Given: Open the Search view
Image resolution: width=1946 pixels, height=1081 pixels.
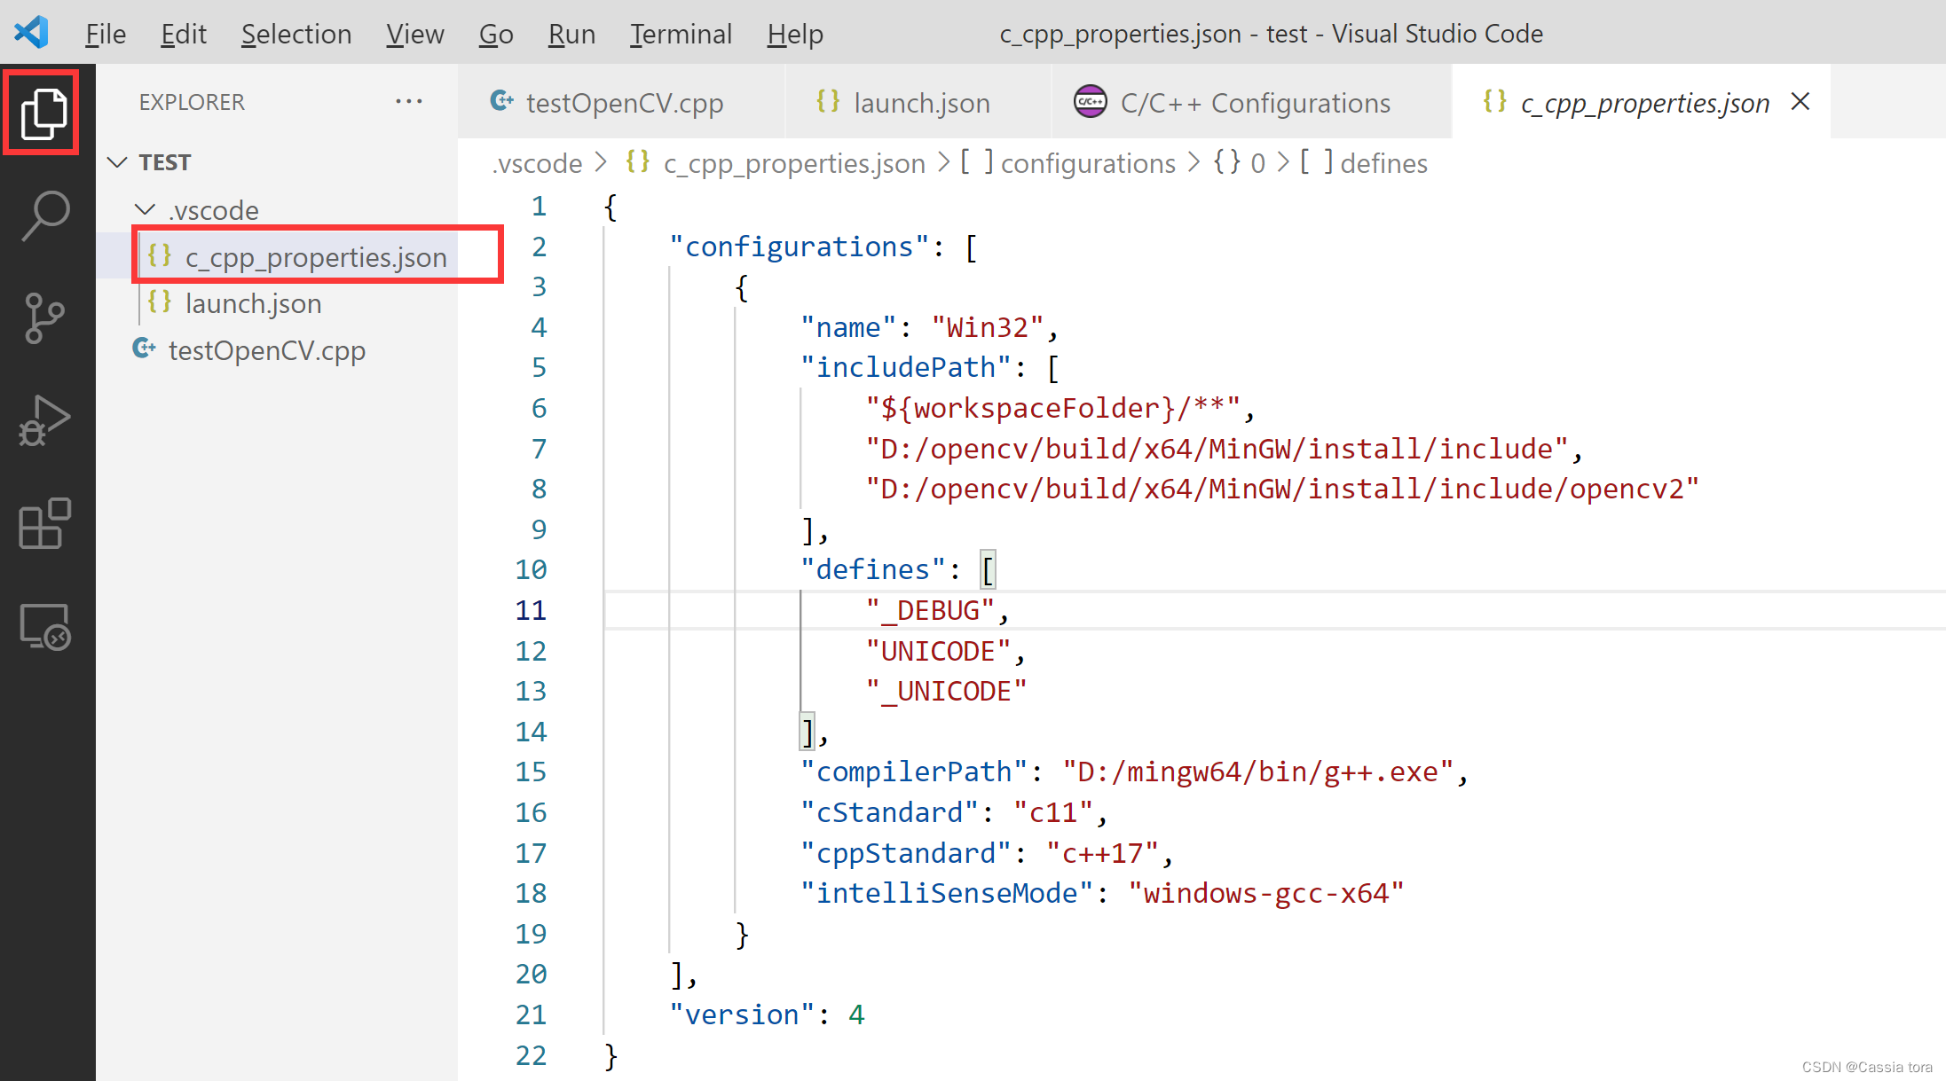Looking at the screenshot, I should (x=44, y=215).
